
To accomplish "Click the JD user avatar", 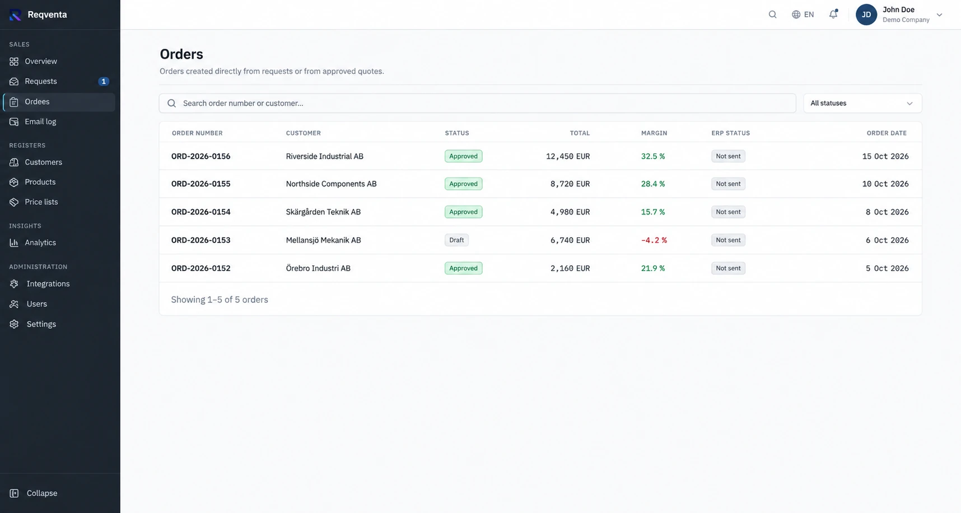I will [866, 15].
